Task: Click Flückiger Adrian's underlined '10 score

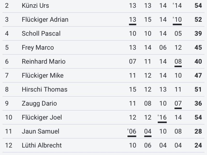Action: [x=177, y=20]
